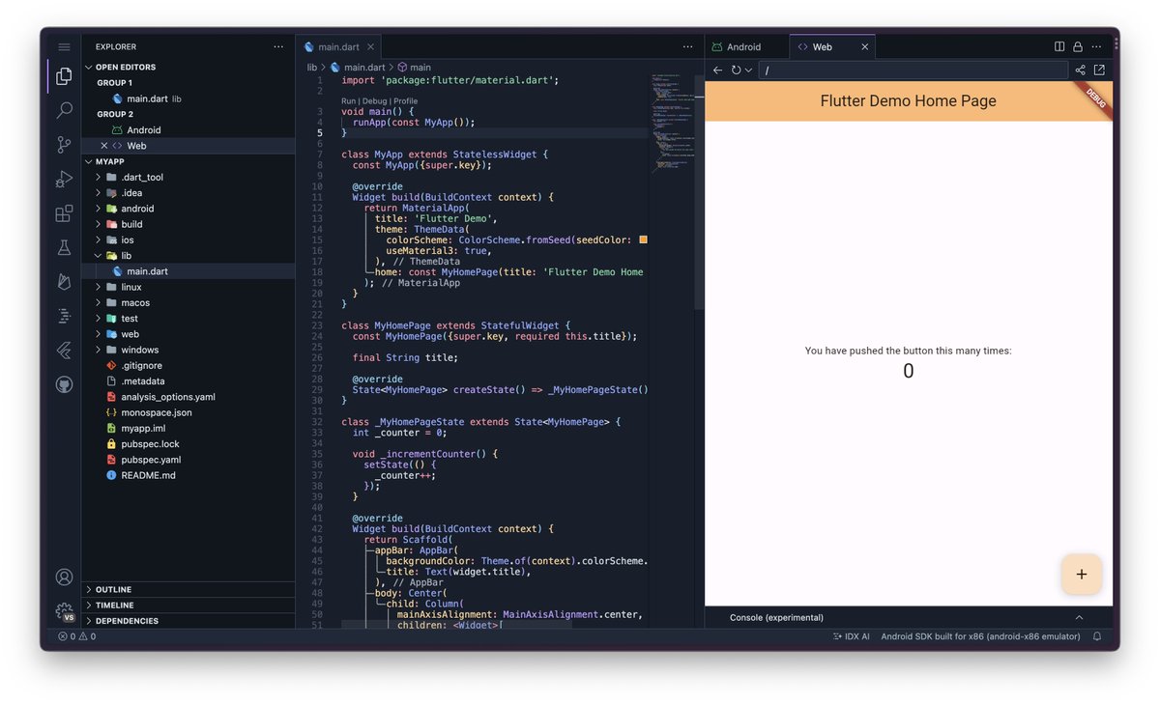Image resolution: width=1160 pixels, height=704 pixels.
Task: Click the IDX AI status bar item
Action: point(851,636)
